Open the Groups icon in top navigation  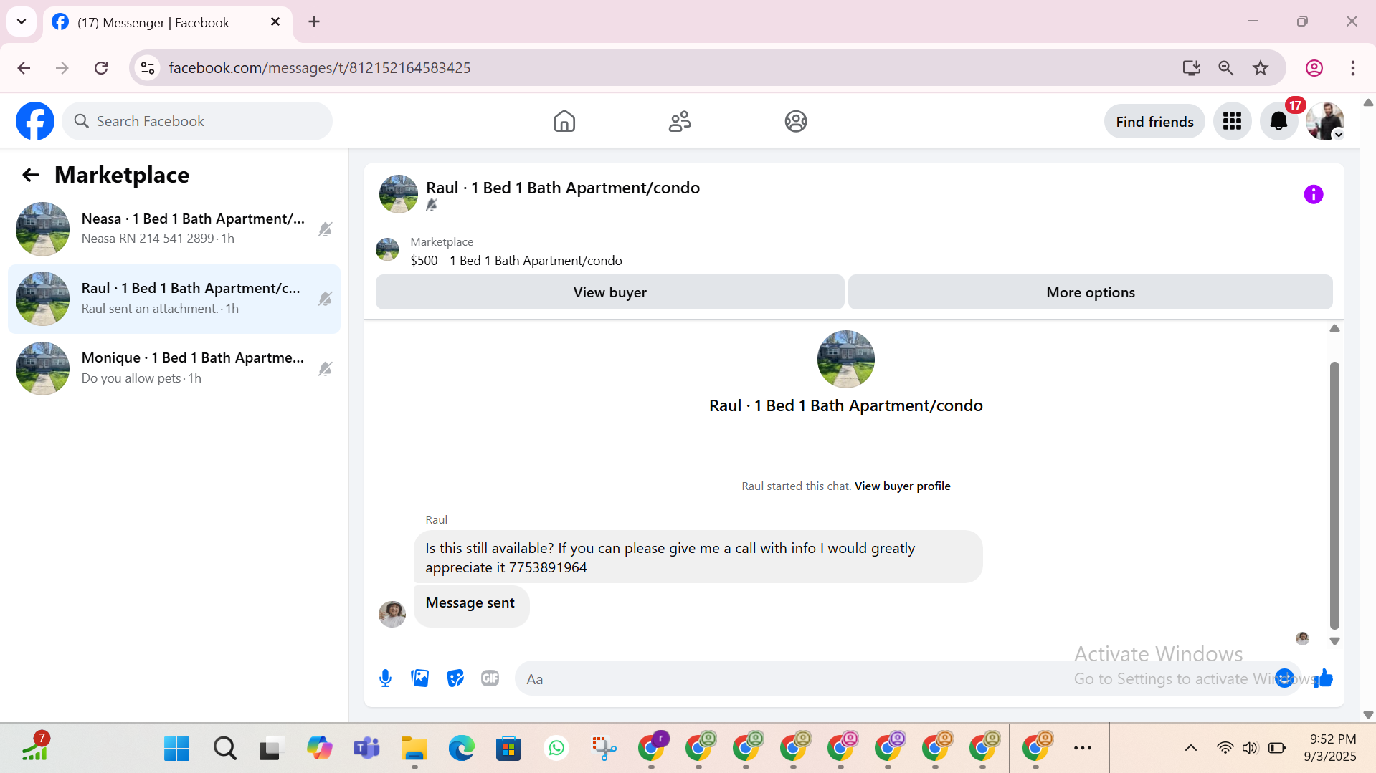(x=796, y=121)
